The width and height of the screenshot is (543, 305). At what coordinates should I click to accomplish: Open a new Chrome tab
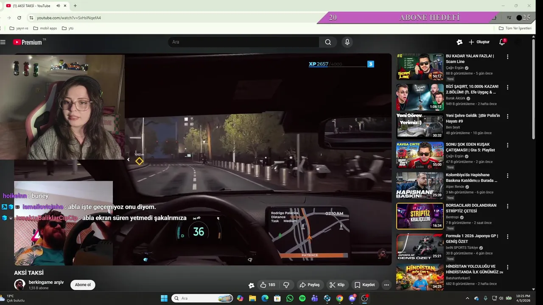point(75,6)
